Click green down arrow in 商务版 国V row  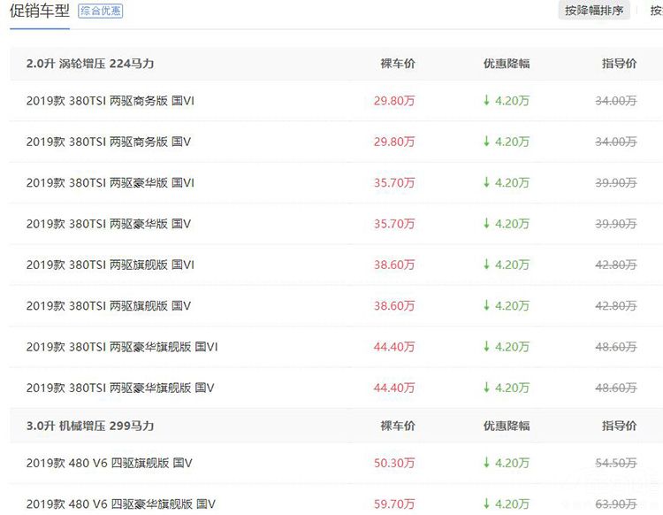(487, 142)
